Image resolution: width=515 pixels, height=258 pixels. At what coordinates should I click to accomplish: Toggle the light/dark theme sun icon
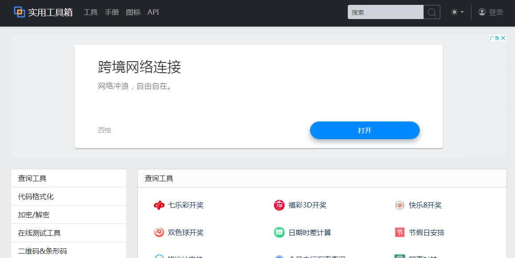[454, 12]
